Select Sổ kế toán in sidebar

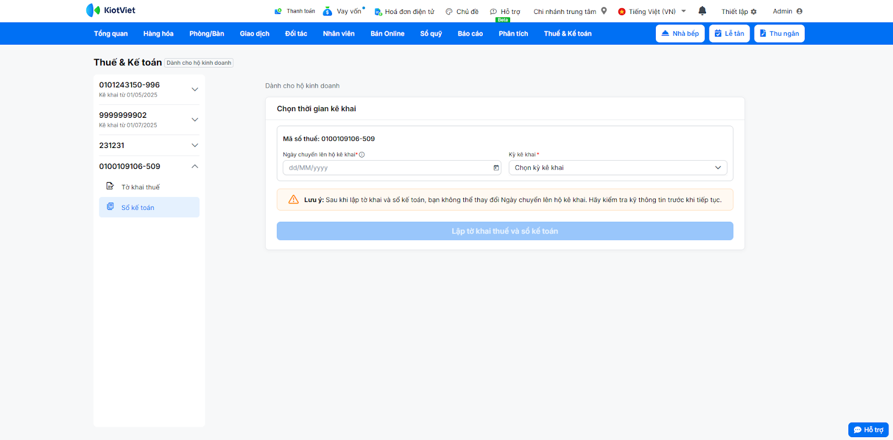[149, 207]
